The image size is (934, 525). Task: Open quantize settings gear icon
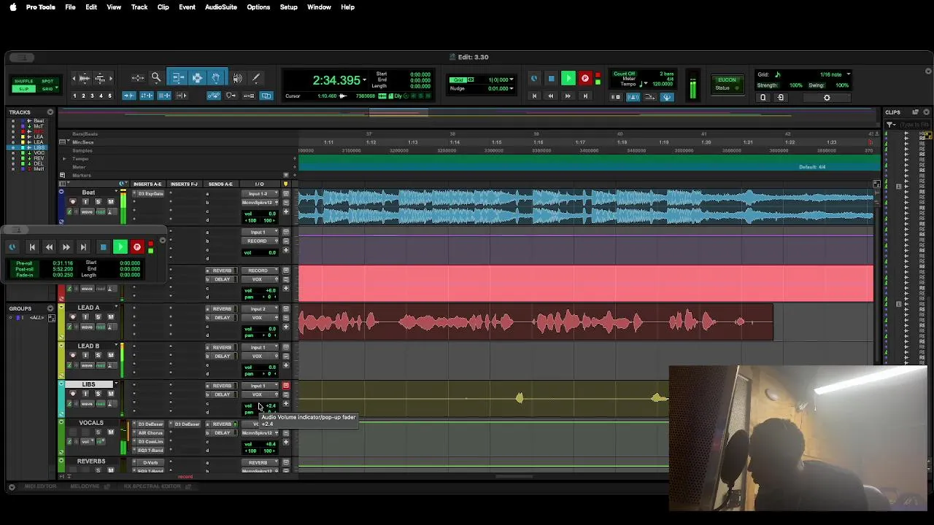pyautogui.click(x=827, y=98)
